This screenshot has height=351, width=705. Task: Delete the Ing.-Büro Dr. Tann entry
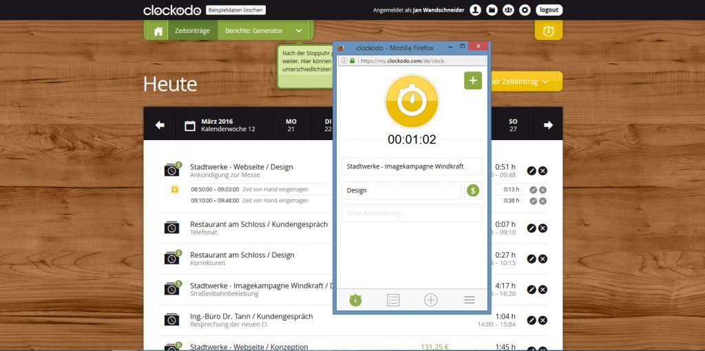pyautogui.click(x=543, y=321)
